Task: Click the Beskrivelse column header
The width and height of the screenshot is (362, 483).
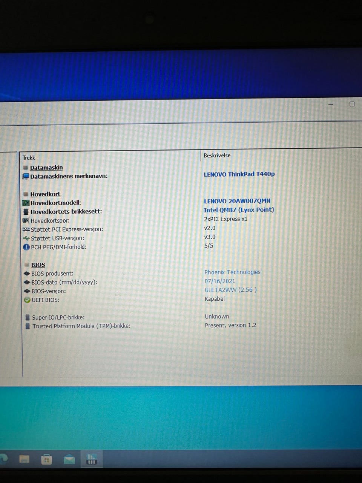Action: pos(217,155)
